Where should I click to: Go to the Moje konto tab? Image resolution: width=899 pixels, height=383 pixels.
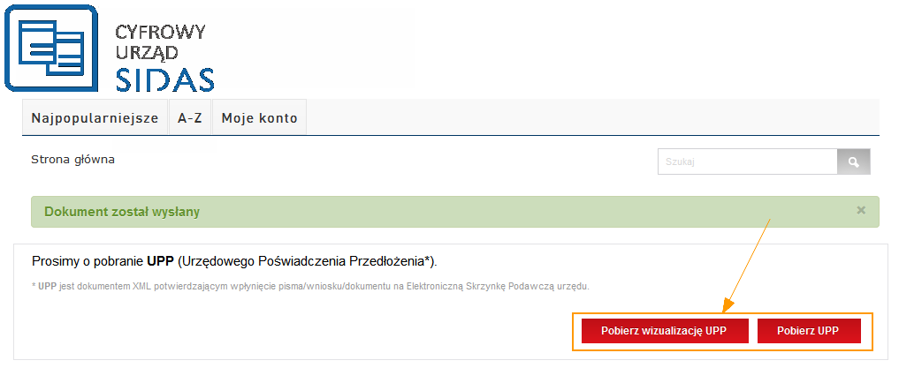click(259, 118)
